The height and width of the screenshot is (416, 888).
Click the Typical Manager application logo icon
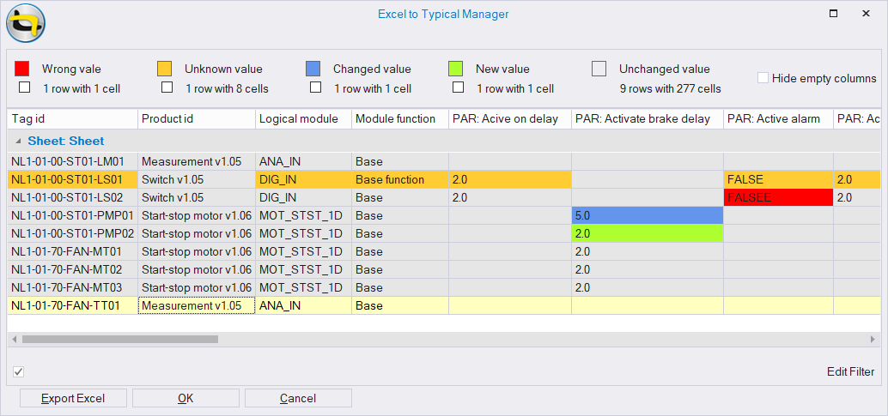(26, 24)
